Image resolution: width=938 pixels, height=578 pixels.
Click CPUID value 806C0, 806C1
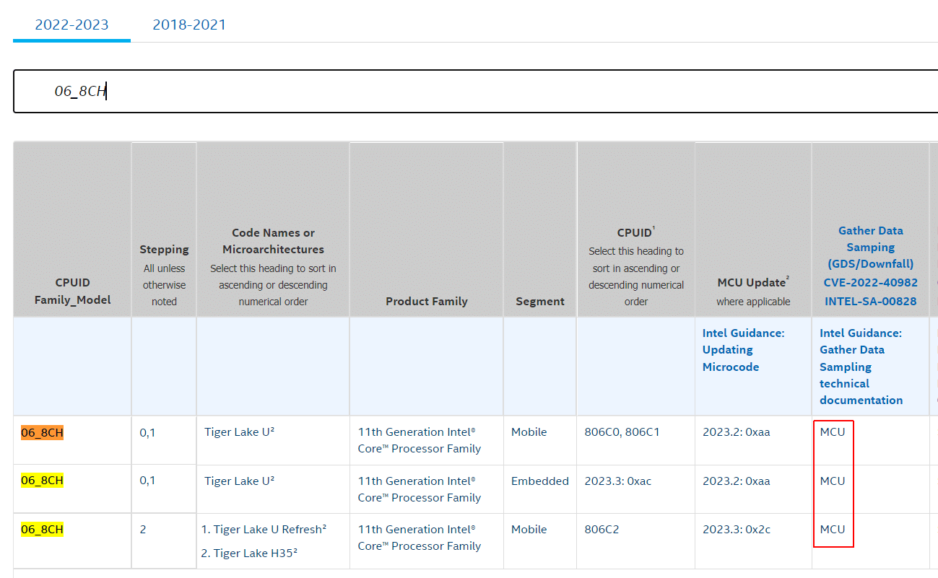pyautogui.click(x=622, y=432)
